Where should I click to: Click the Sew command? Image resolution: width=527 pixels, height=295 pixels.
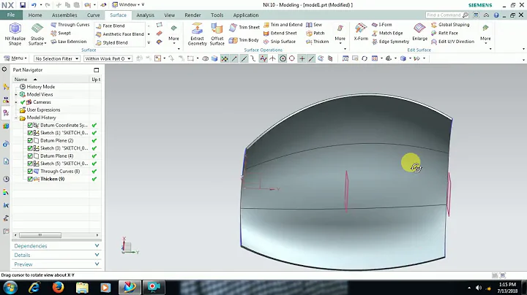click(x=314, y=25)
